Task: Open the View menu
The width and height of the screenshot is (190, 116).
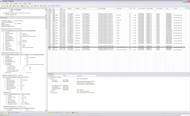Action: 21,4
